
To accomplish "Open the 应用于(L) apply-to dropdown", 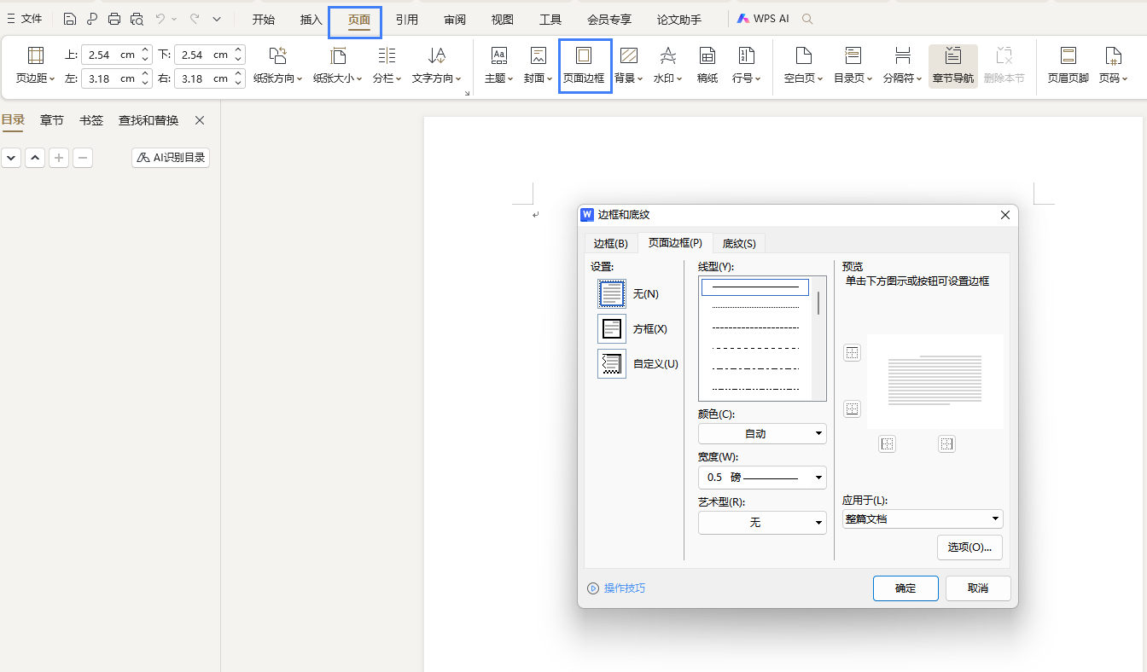I will tap(923, 518).
